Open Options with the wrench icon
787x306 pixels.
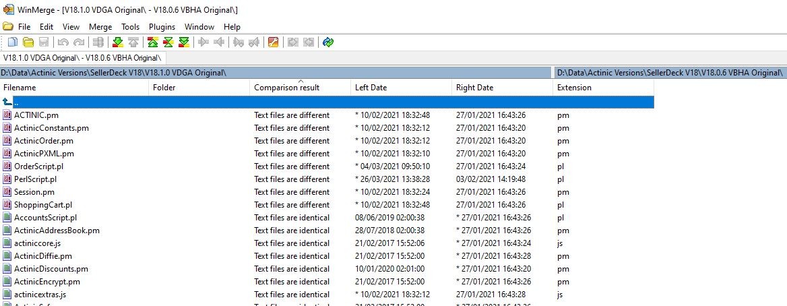tap(273, 42)
